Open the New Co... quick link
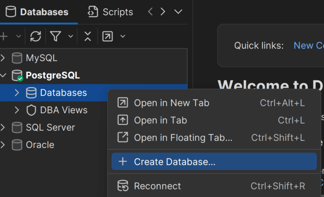Viewport: 324px width, 197px height. 309,46
